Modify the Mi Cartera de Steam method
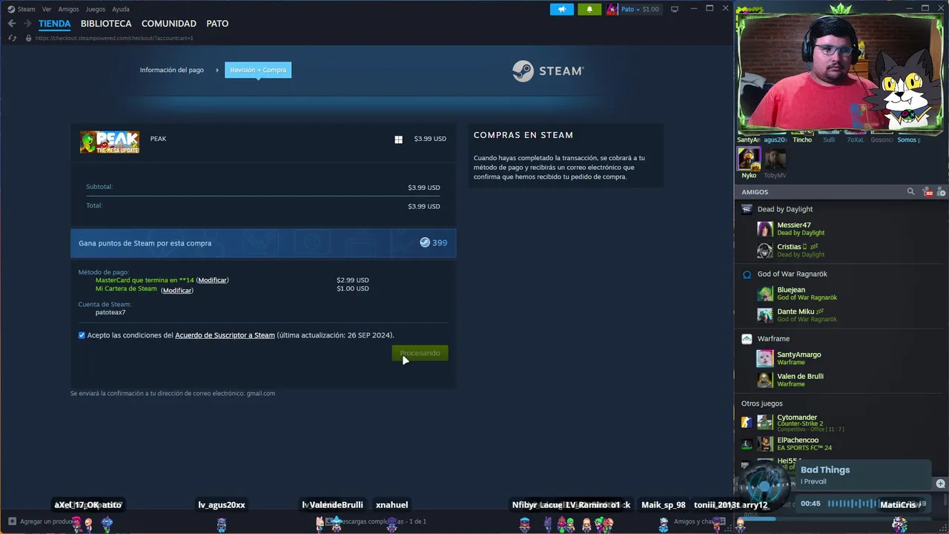 [x=177, y=290]
